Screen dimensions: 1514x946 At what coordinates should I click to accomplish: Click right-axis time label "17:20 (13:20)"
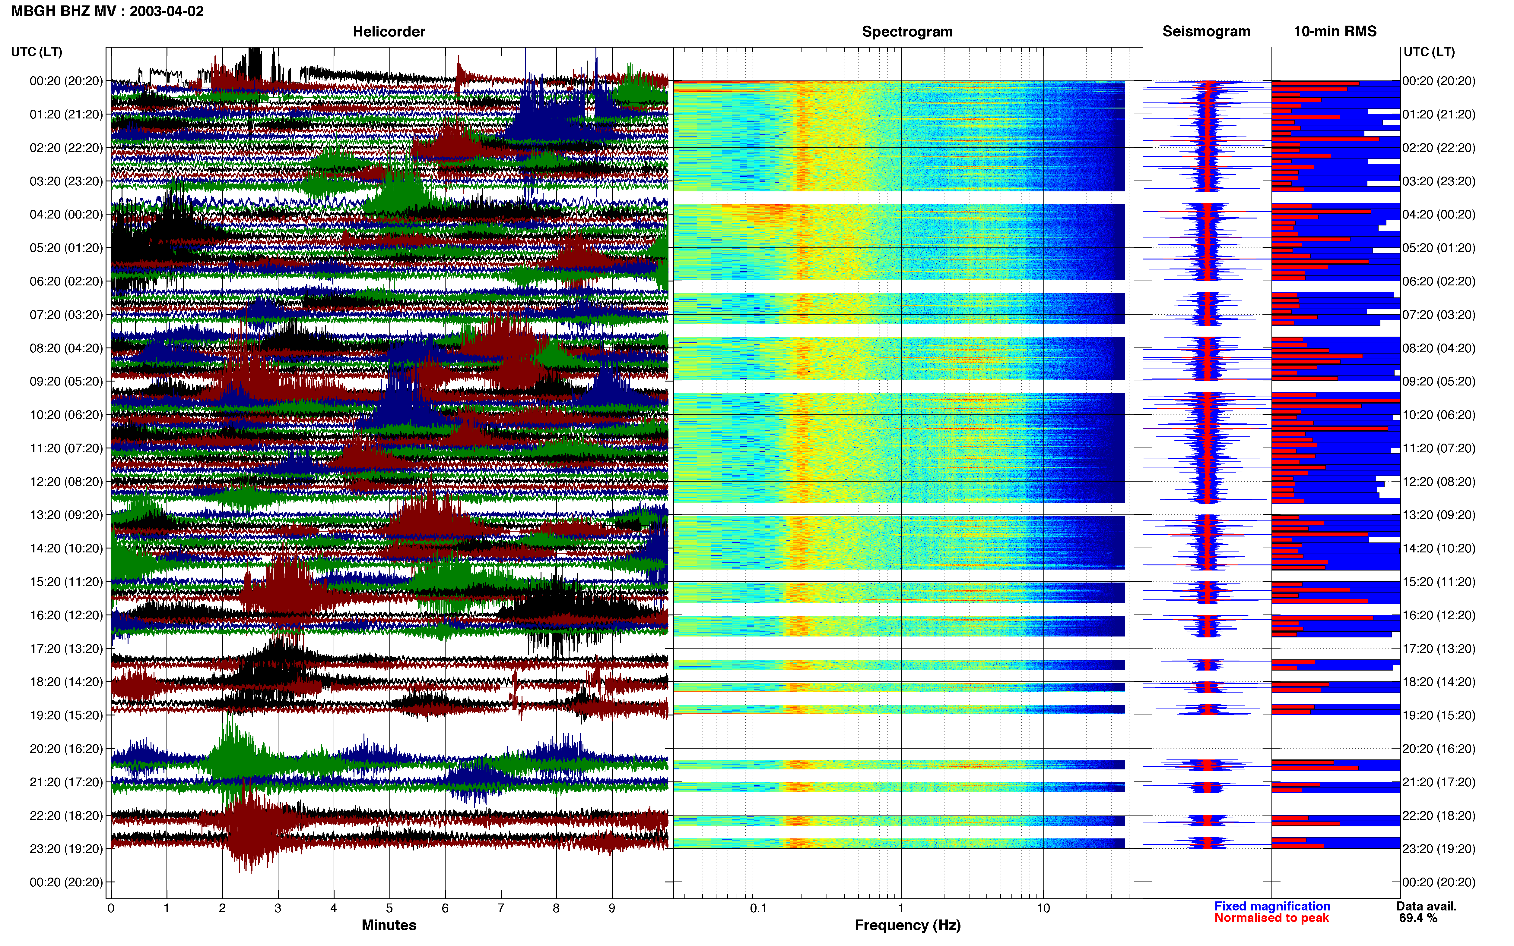click(1439, 648)
